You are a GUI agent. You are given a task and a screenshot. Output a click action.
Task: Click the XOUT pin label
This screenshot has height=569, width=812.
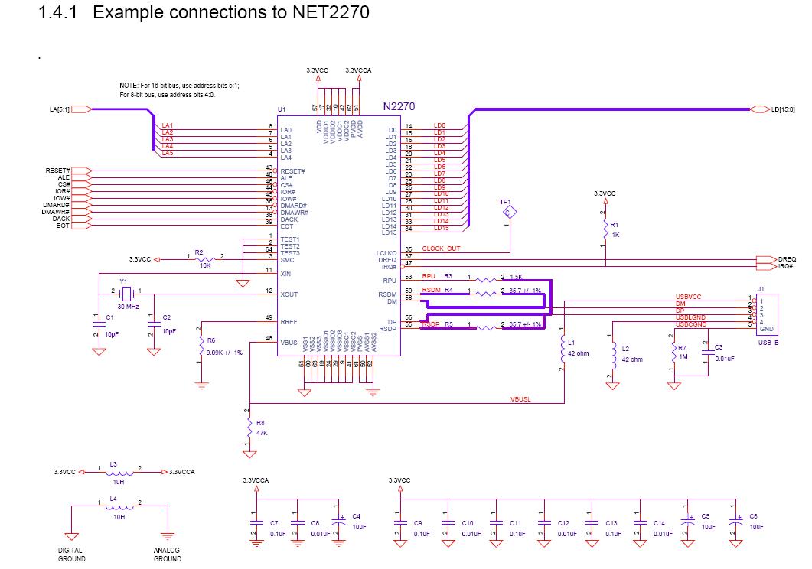289,294
